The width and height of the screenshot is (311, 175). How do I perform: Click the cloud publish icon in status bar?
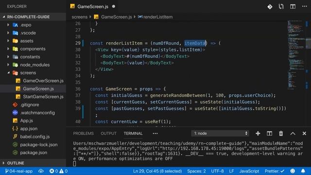click(41, 171)
